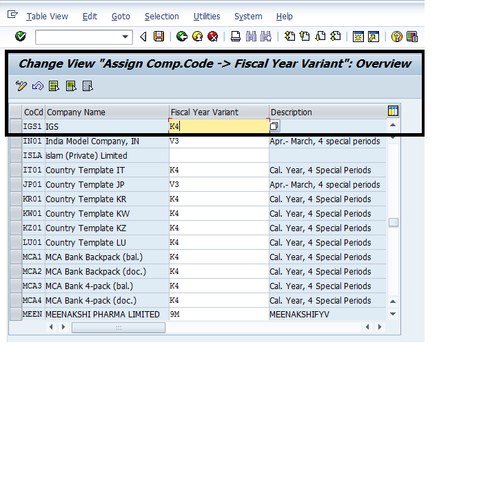Viewport: 499px width, 503px height.
Task: Select the row selector for IT01
Action: [16, 170]
